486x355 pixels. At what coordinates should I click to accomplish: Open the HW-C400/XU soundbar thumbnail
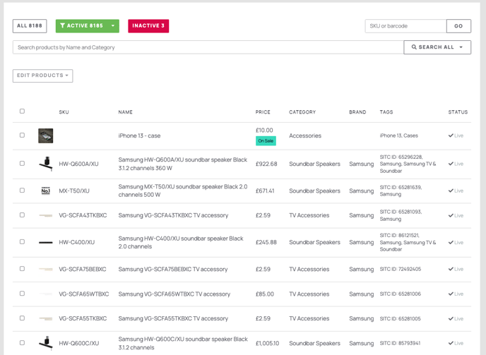[45, 243]
